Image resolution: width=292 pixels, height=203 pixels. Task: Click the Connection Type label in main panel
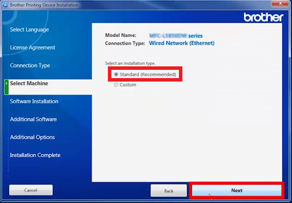click(x=125, y=43)
